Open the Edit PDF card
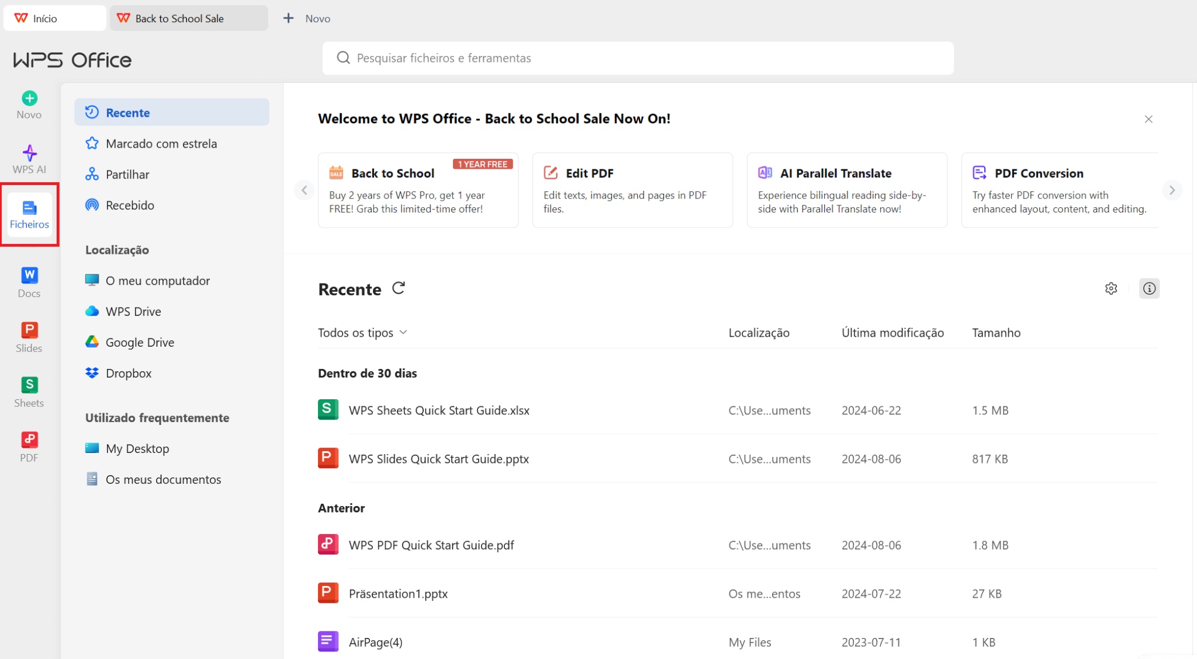 [632, 190]
